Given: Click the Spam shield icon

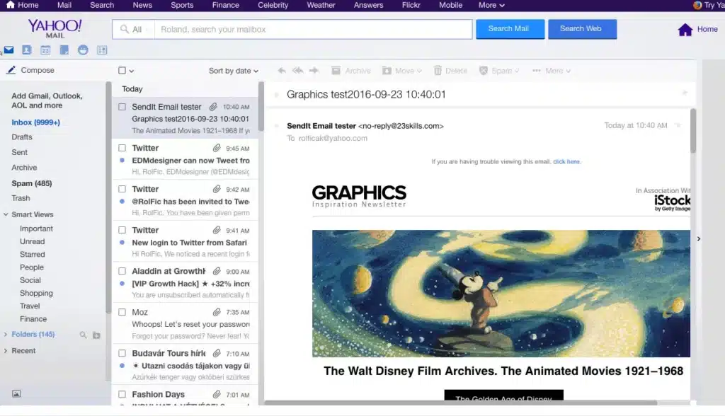Looking at the screenshot, I should pyautogui.click(x=484, y=70).
